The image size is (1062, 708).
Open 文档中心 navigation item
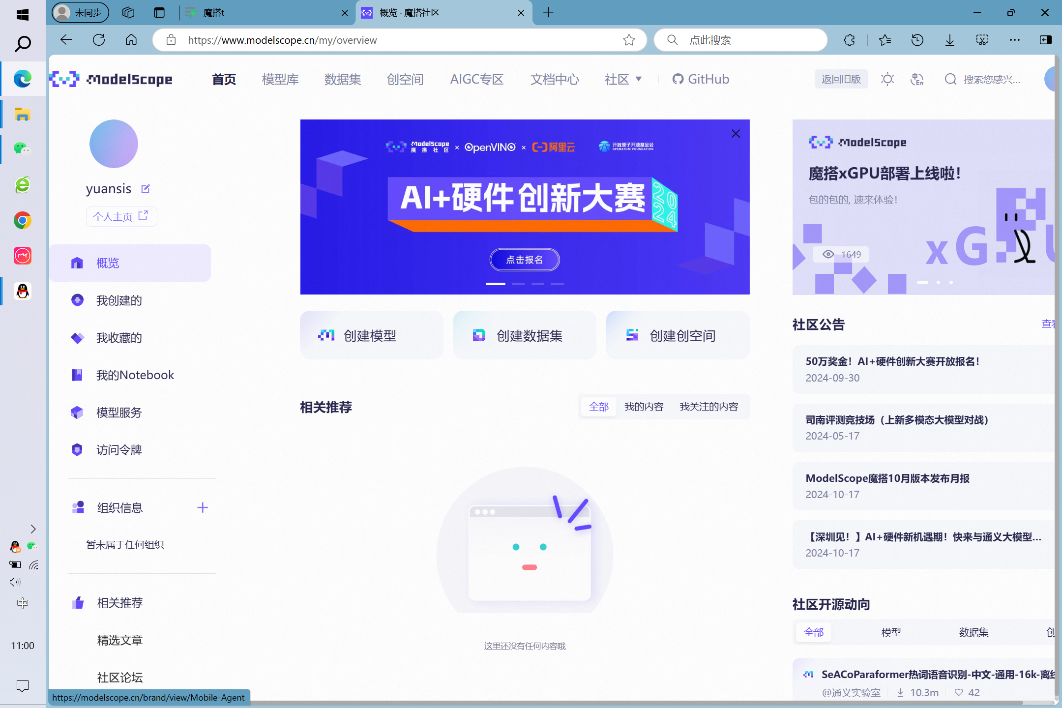tap(555, 79)
